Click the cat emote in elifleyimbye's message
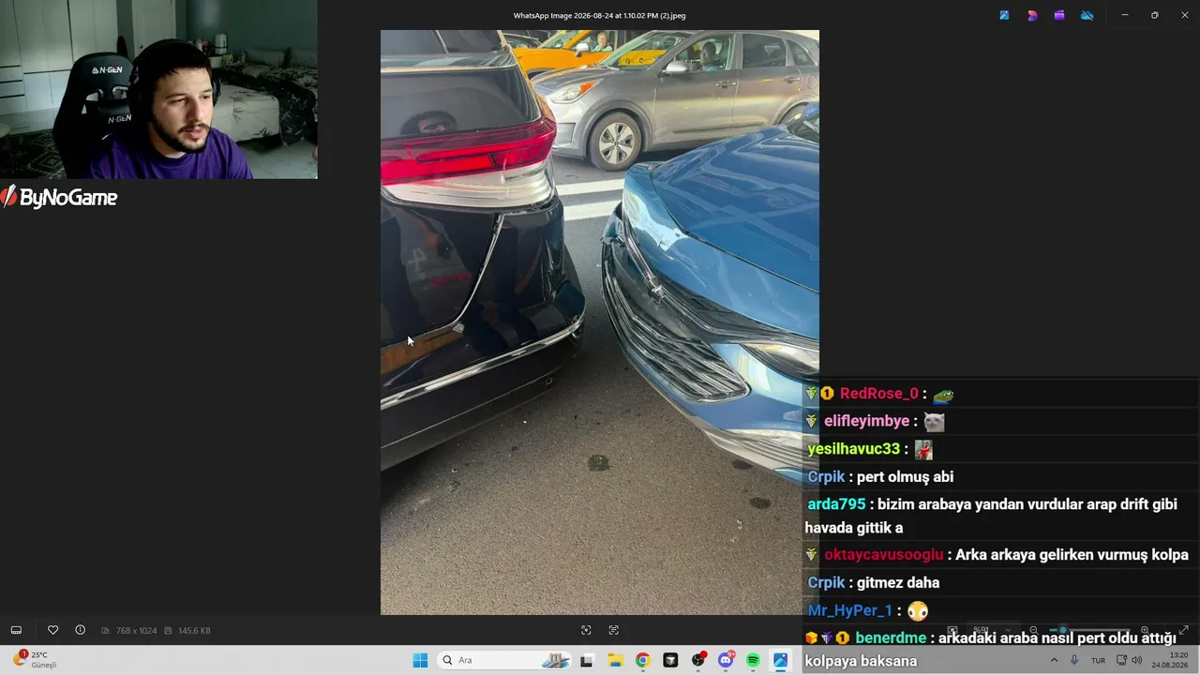 (x=934, y=422)
